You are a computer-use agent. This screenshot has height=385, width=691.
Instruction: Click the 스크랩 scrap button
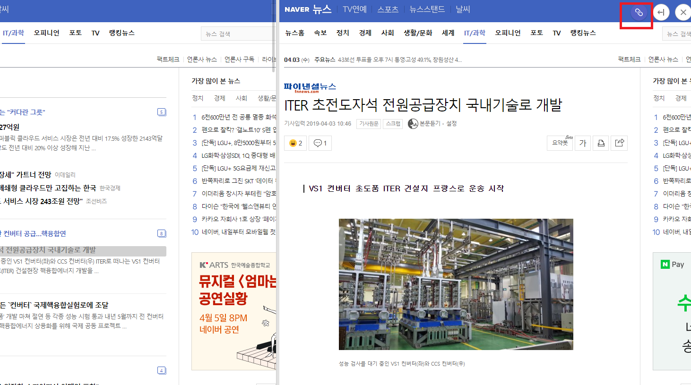[x=393, y=124]
